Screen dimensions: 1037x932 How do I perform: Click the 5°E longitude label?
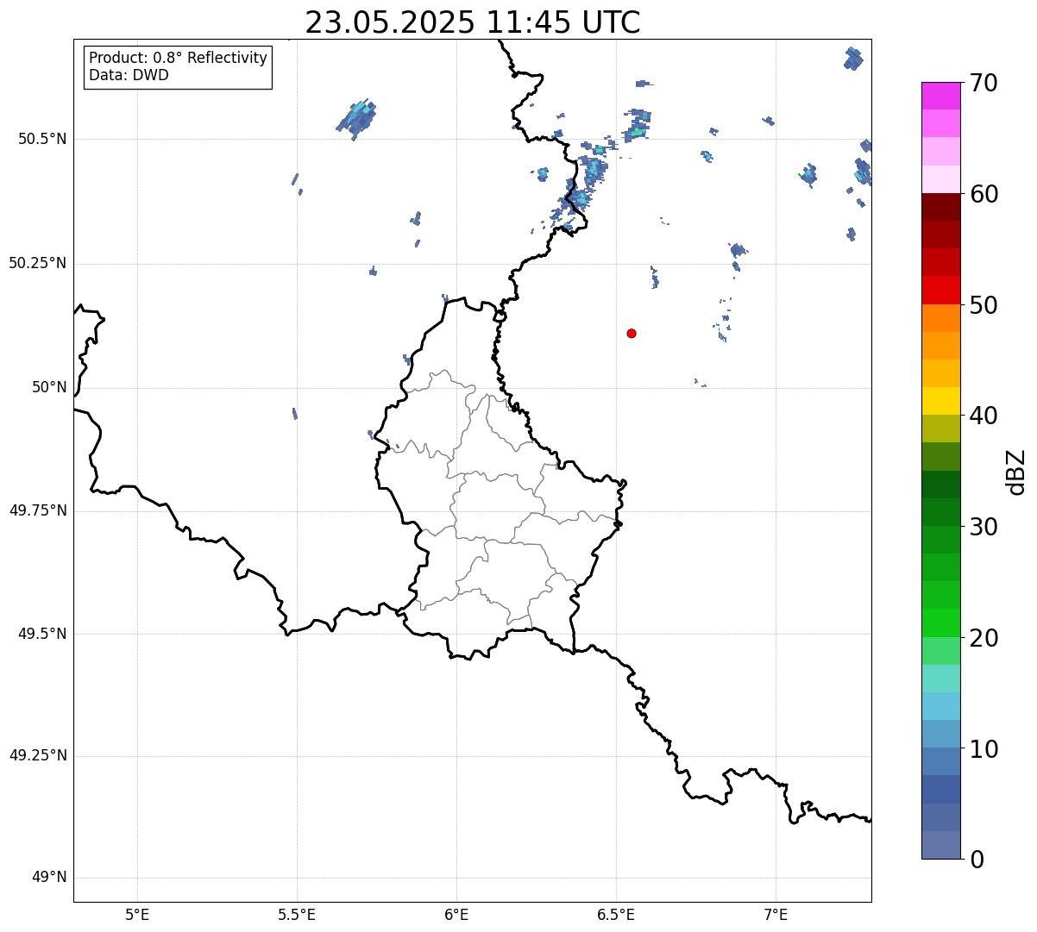(137, 914)
